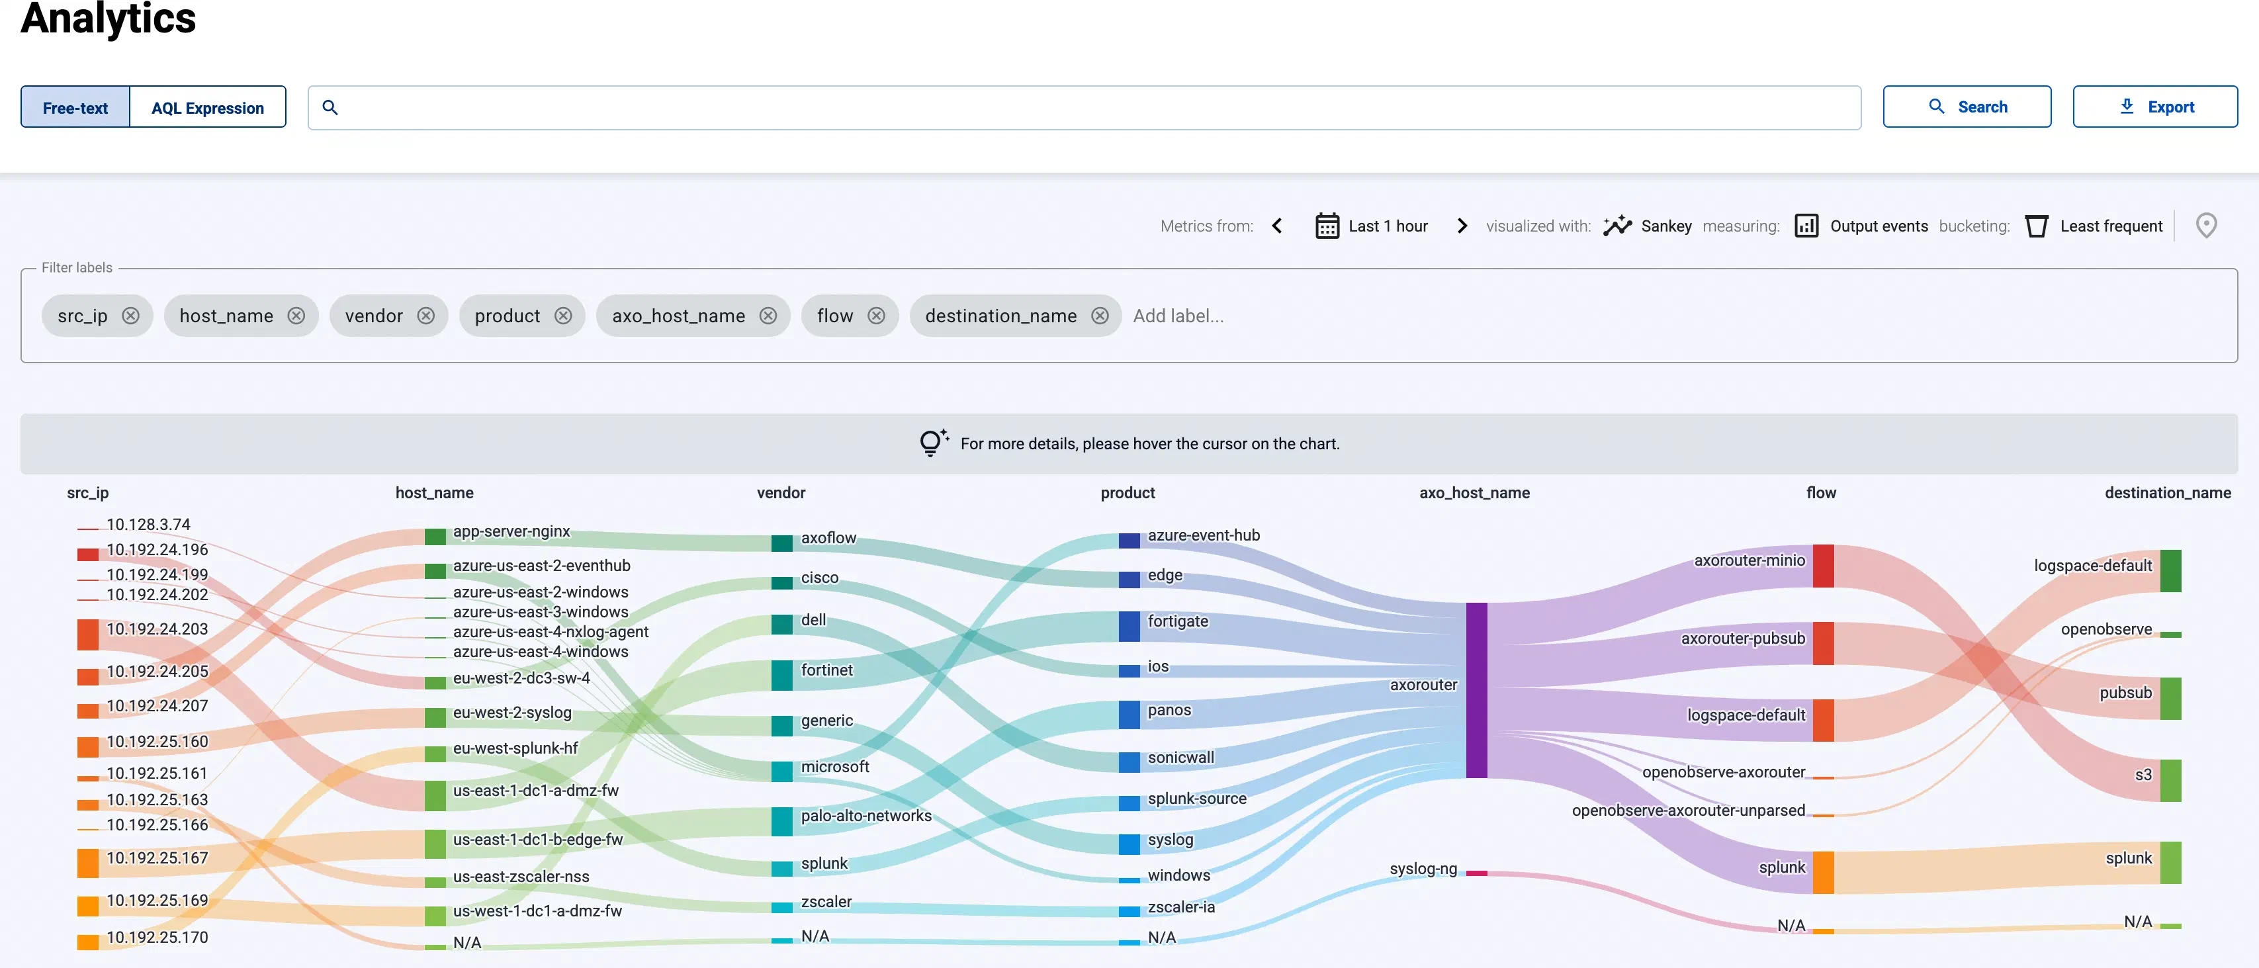Remove the src_ip filter label
Image resolution: width=2259 pixels, height=968 pixels.
click(x=130, y=316)
